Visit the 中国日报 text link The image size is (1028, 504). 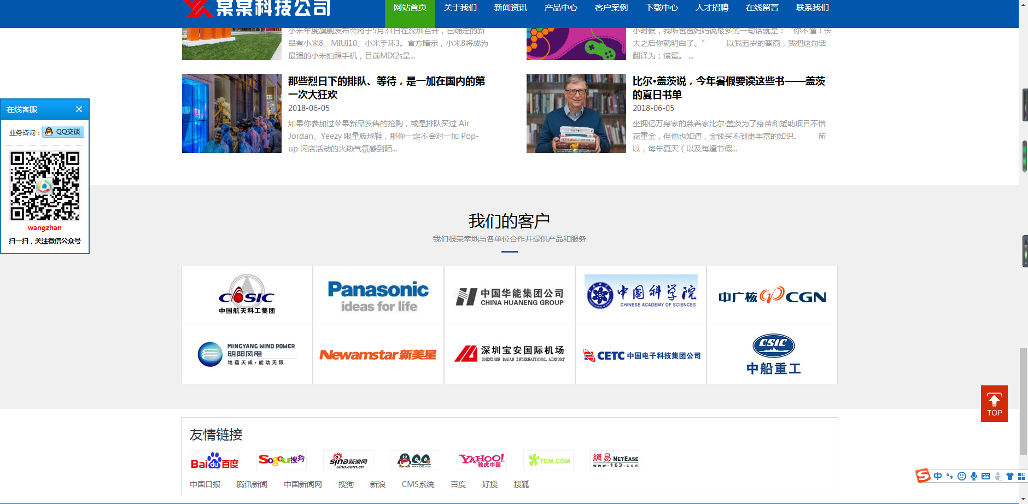(x=205, y=484)
